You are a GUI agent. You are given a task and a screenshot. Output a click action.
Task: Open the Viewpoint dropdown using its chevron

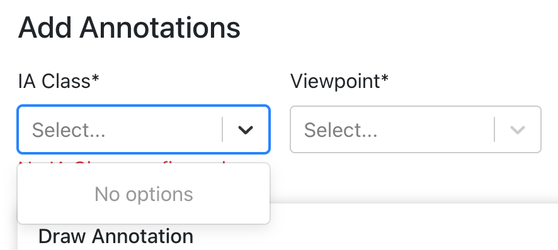coord(518,130)
